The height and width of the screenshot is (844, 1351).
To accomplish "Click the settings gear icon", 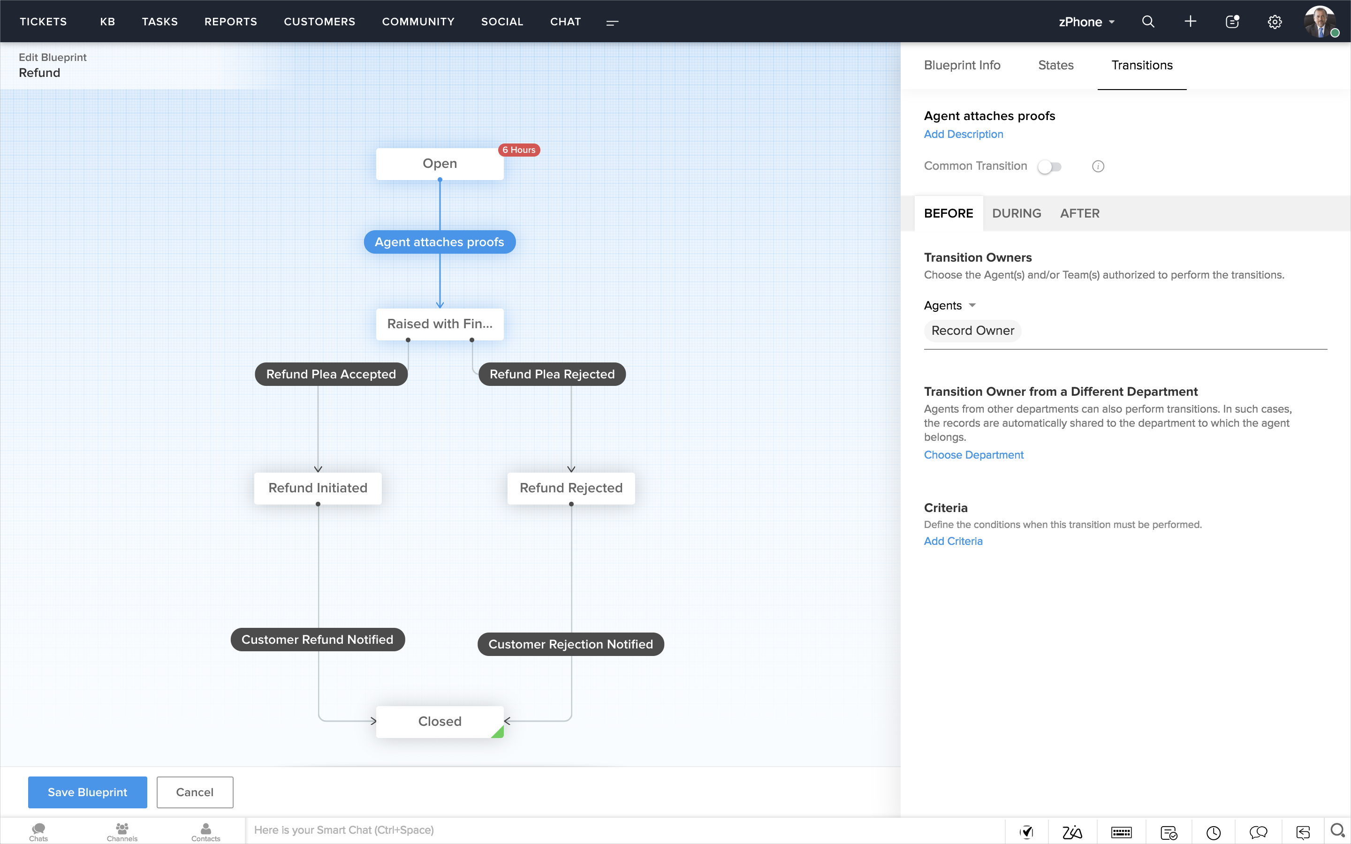I will click(x=1275, y=22).
